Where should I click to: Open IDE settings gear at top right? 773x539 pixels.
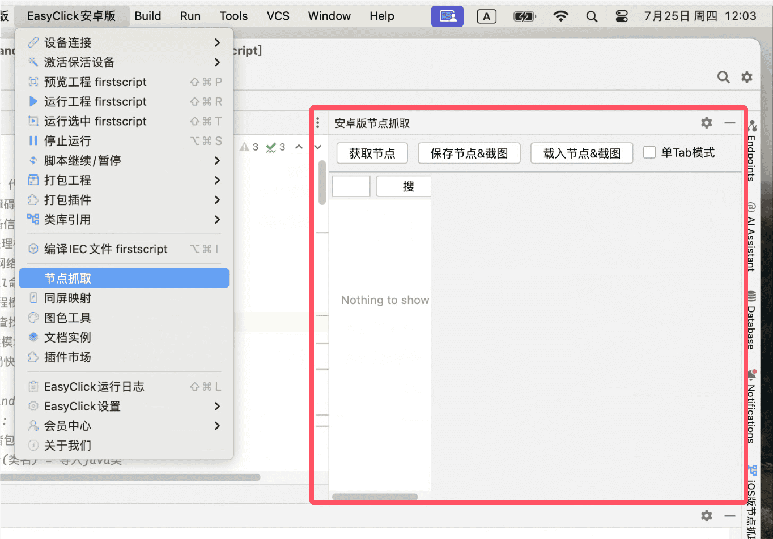pyautogui.click(x=747, y=77)
